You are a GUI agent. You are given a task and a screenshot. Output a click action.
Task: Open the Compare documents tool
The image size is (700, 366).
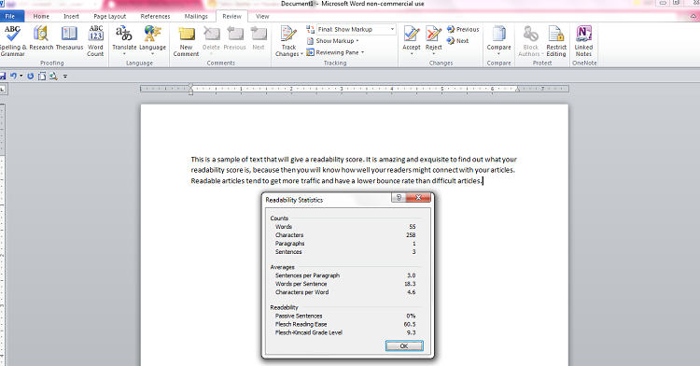498,39
